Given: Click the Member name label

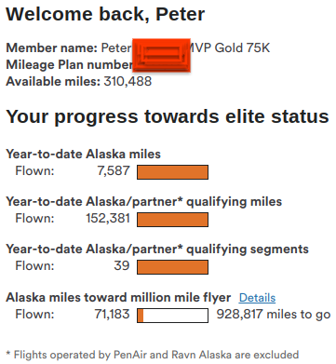Looking at the screenshot, I should point(52,47).
